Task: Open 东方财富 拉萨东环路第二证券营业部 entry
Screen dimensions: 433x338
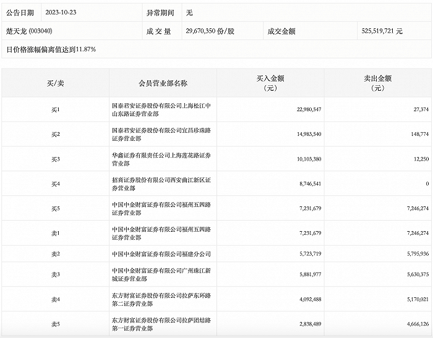Action: (x=161, y=299)
